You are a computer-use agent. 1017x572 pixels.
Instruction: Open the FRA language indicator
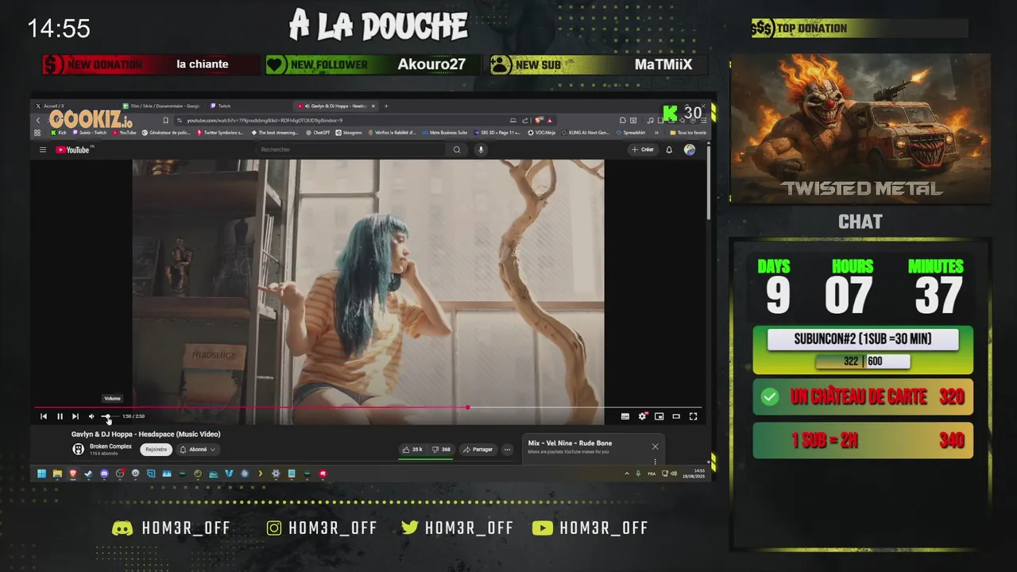coord(652,473)
